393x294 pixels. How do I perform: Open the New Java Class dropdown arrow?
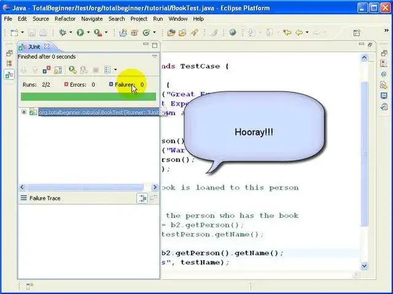click(x=154, y=33)
